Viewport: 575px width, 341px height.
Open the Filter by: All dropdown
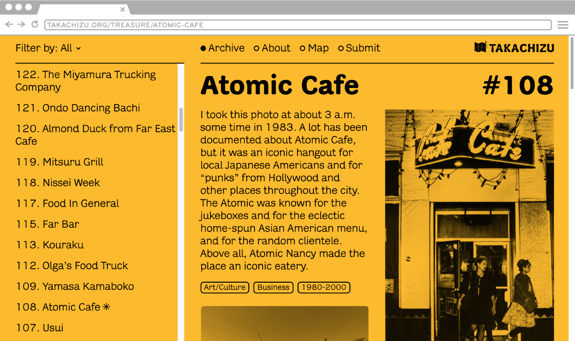pos(48,48)
